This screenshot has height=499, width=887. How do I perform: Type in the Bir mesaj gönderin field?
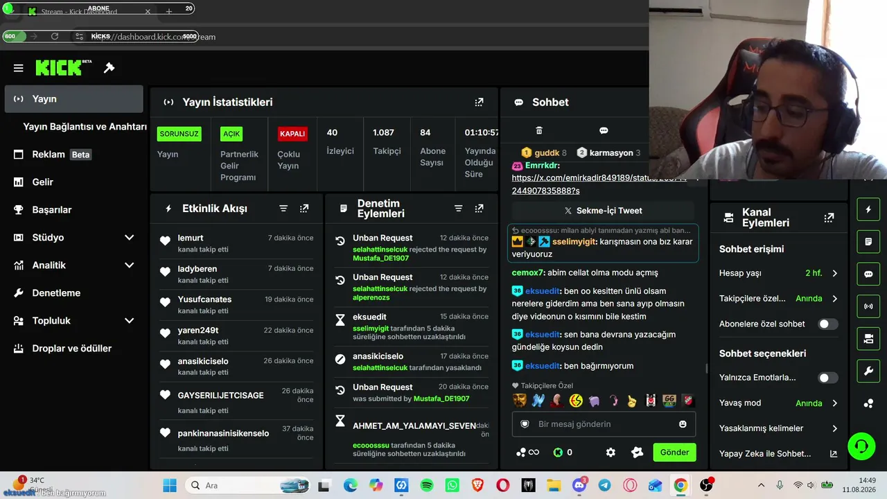click(x=604, y=424)
